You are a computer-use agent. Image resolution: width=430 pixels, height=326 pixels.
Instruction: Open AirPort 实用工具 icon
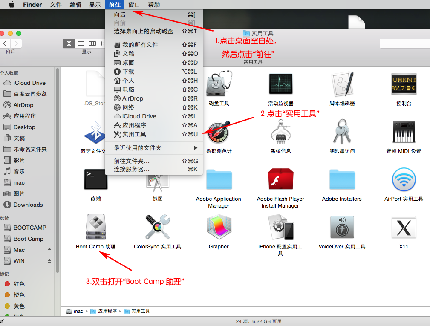(x=404, y=179)
